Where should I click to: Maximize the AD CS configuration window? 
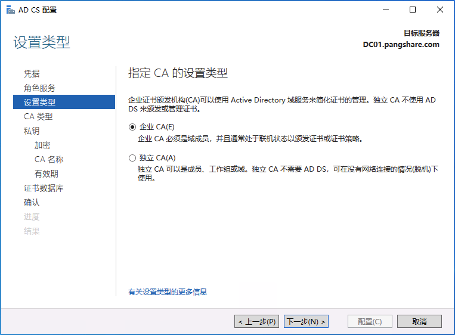click(x=412, y=10)
